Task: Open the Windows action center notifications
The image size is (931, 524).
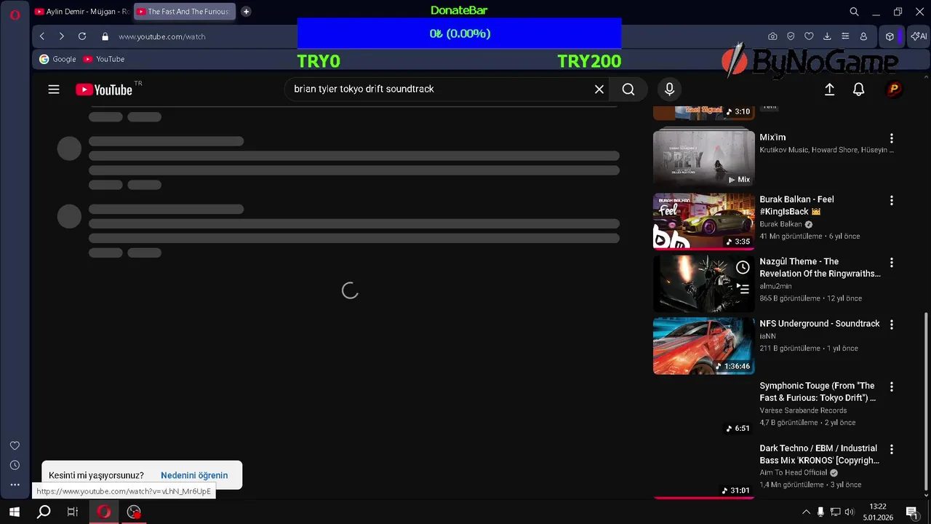Action: (911, 512)
